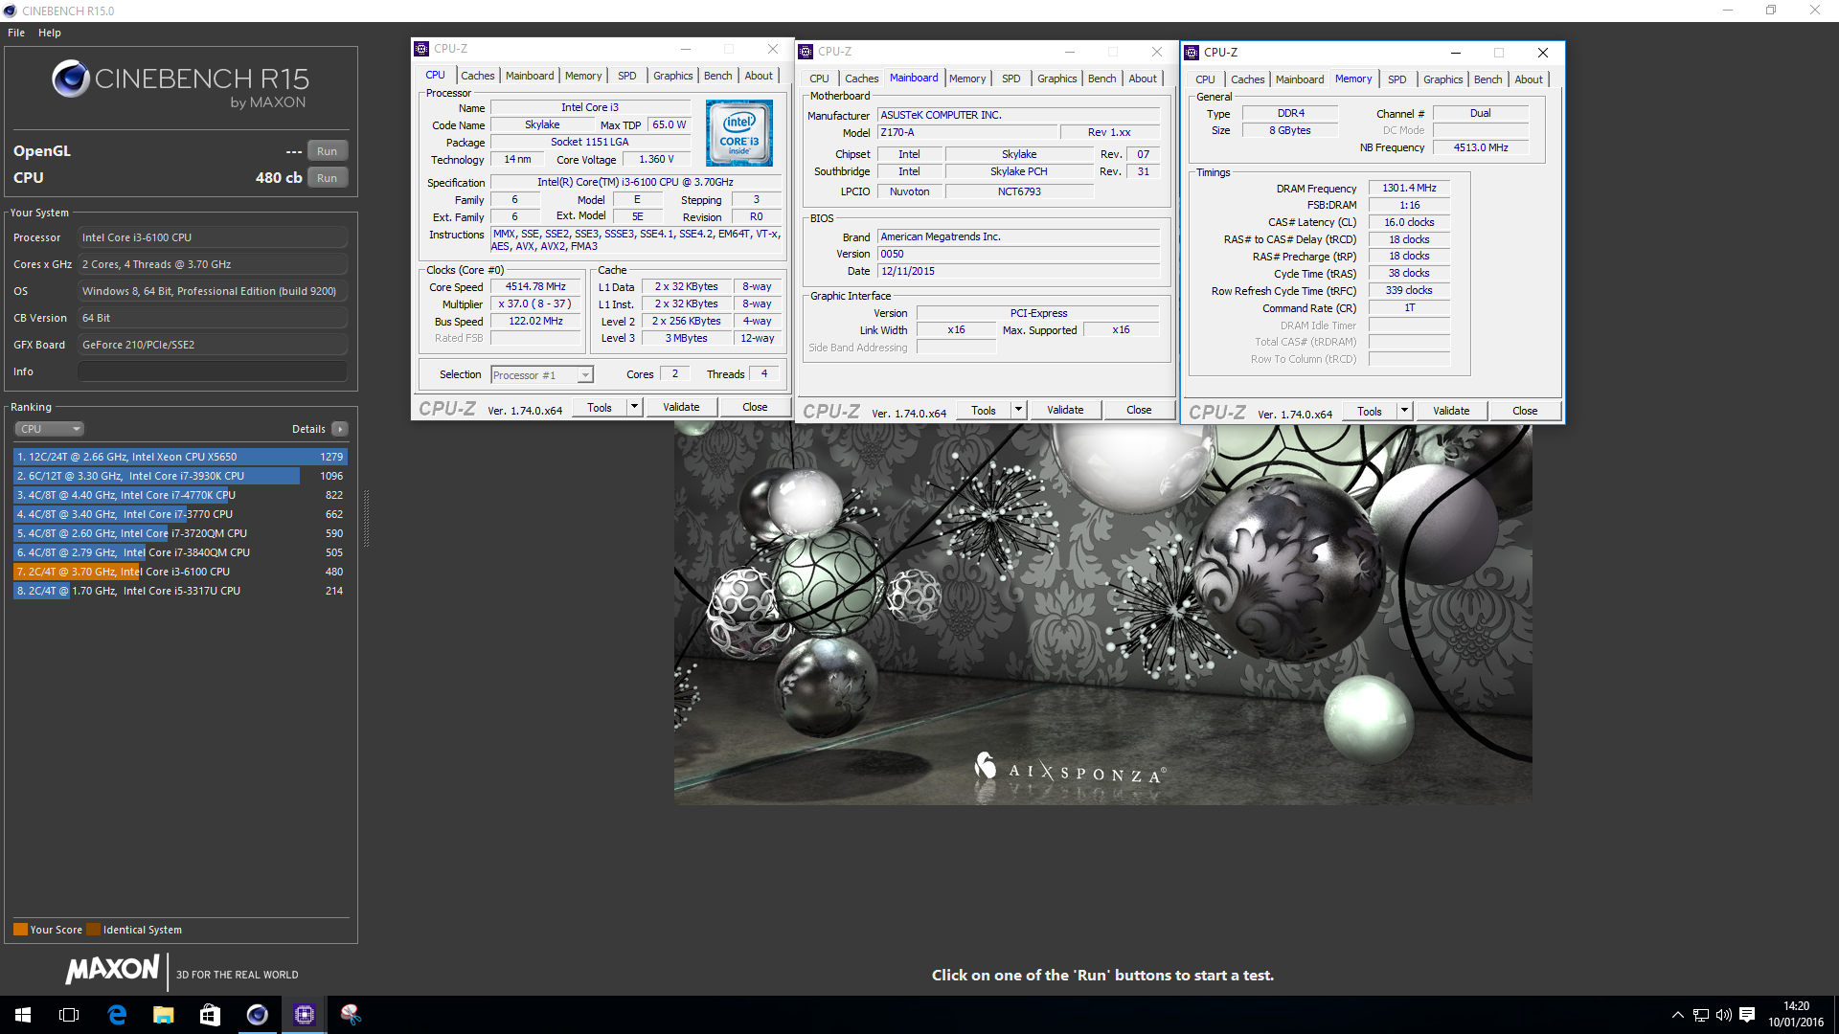Open Action Center notifications icon
The width and height of the screenshot is (1839, 1034).
(x=1747, y=1015)
